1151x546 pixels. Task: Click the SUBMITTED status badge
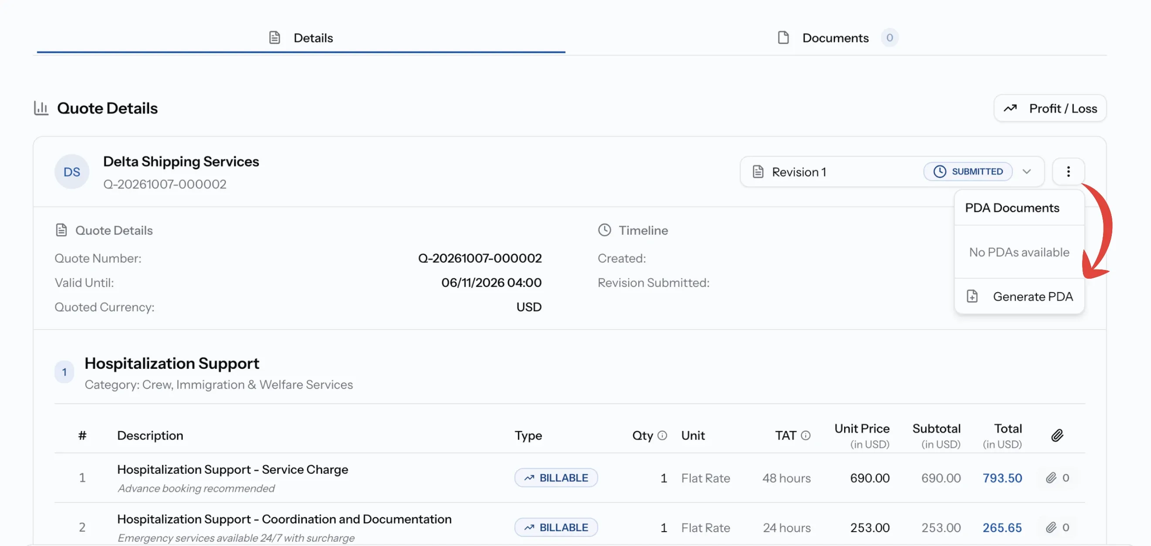(x=968, y=172)
